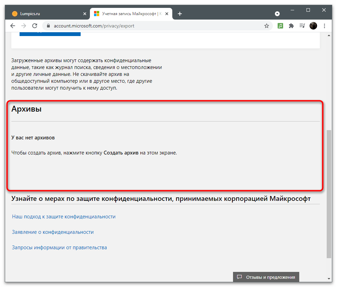Open the Extensions puzzle icon

pyautogui.click(x=291, y=26)
